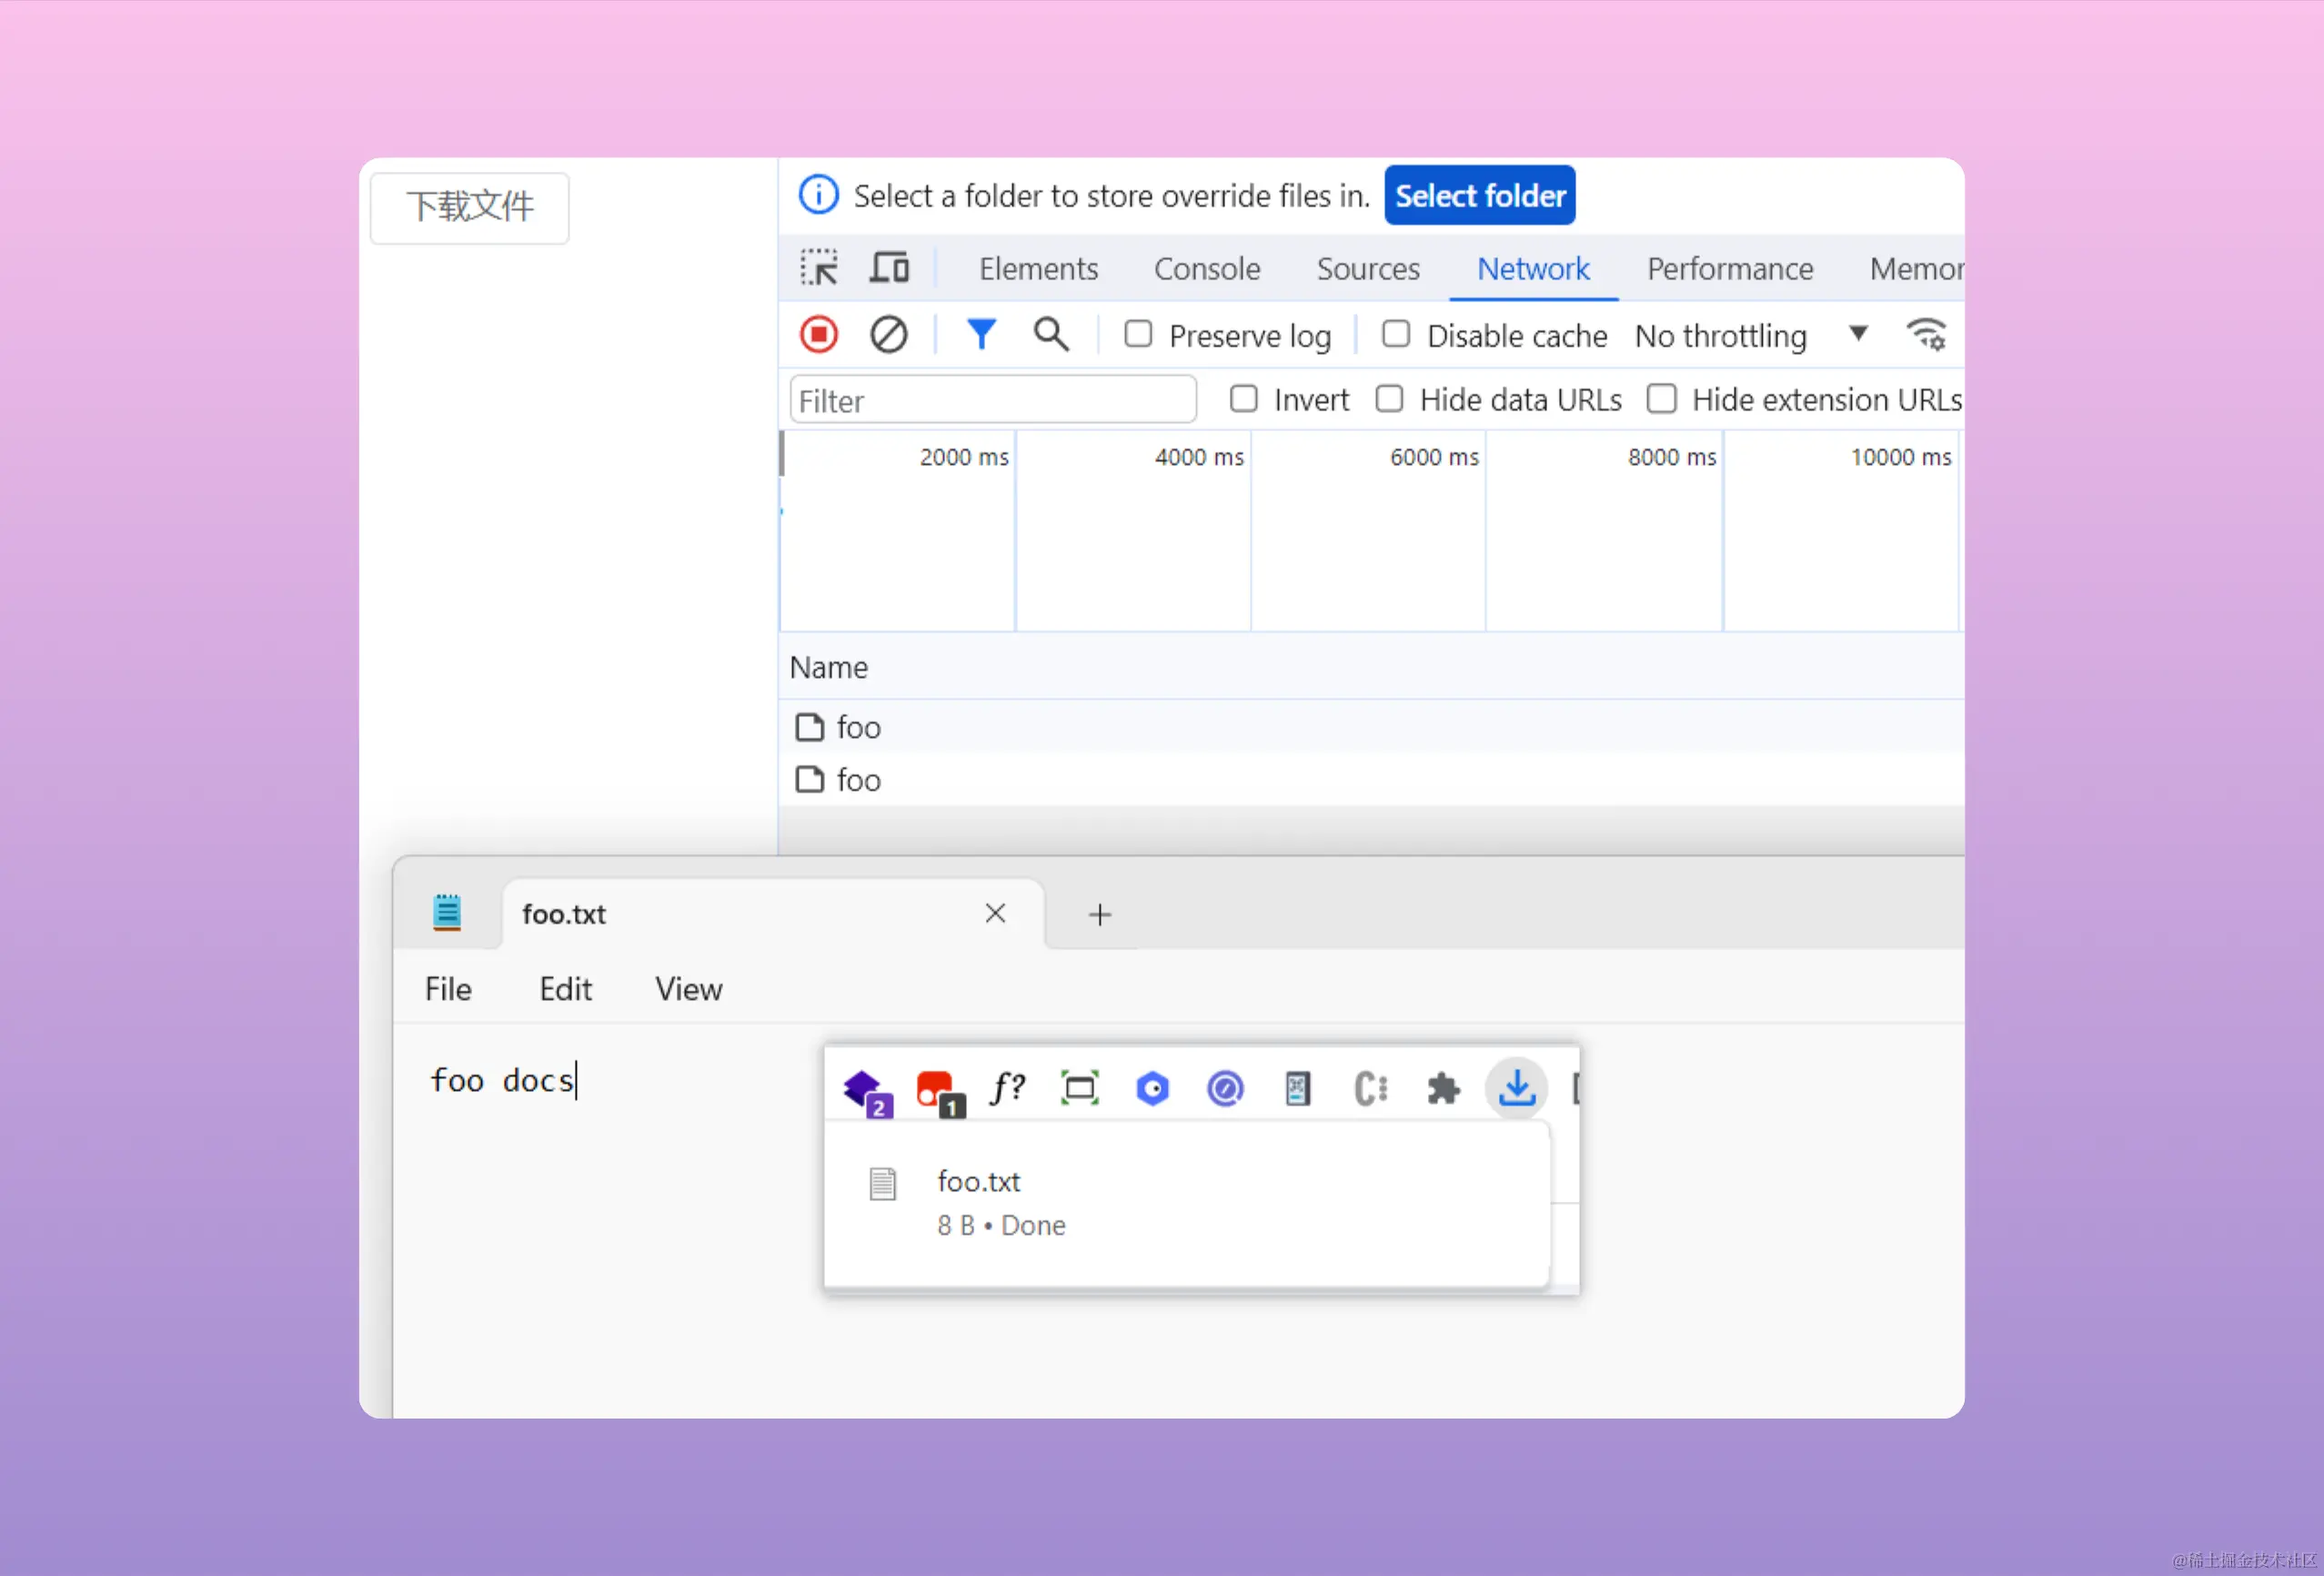Click into the Filter input field
This screenshot has height=1576, width=2324.
pyautogui.click(x=992, y=400)
